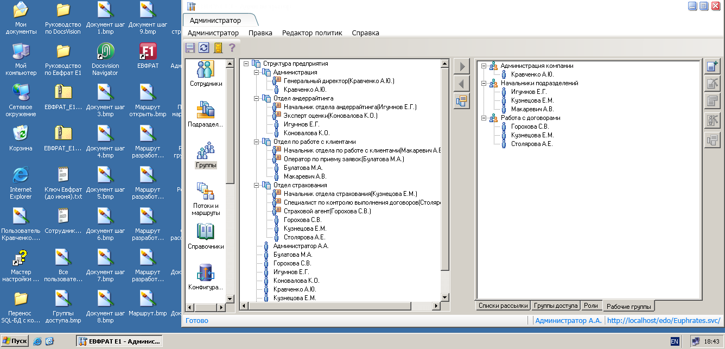Image resolution: width=725 pixels, height=349 pixels.
Task: Click sidebar scroll down arrow
Action: coord(230,299)
